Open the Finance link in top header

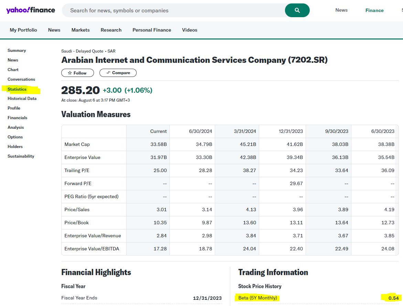coord(374,10)
